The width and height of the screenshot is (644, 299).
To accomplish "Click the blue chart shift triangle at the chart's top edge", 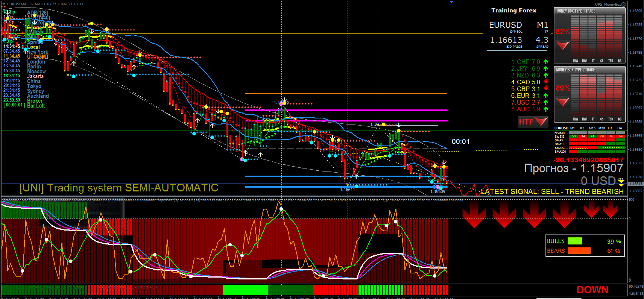I will pyautogui.click(x=451, y=2).
